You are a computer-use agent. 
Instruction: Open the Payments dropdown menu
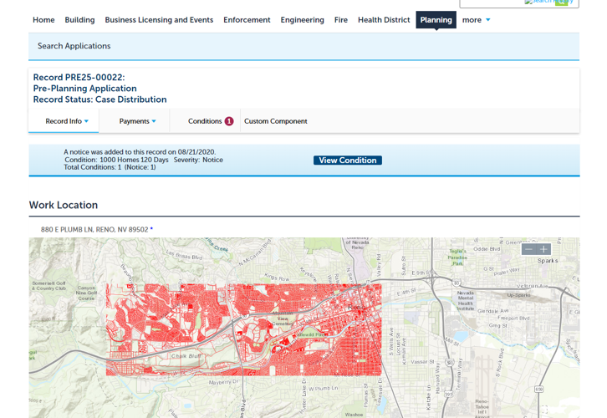(x=138, y=121)
